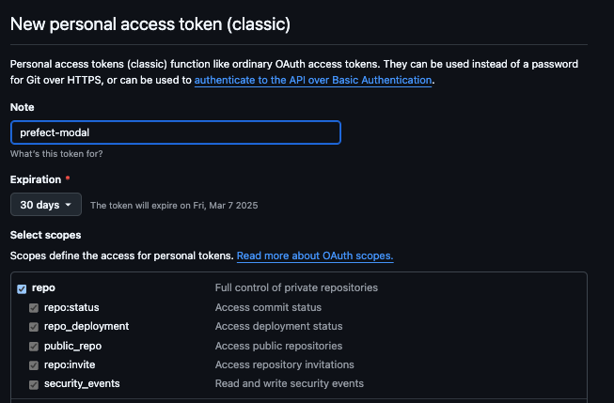
Task: Follow the Read more about OAuth scopes link
Action: click(x=315, y=256)
